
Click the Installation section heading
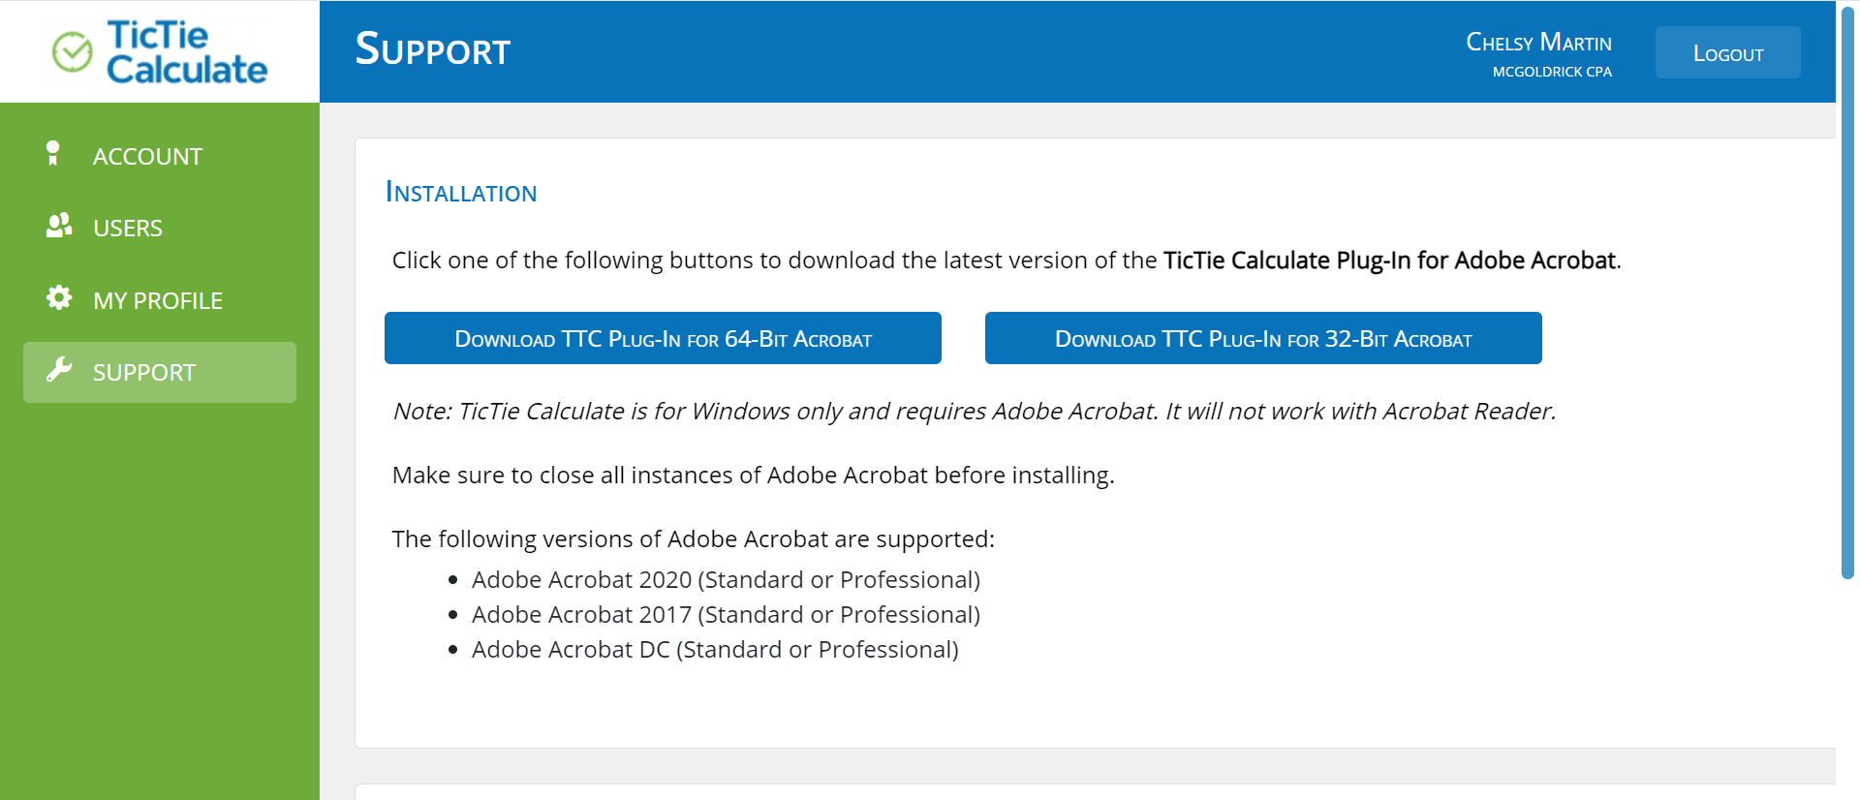coord(461,192)
